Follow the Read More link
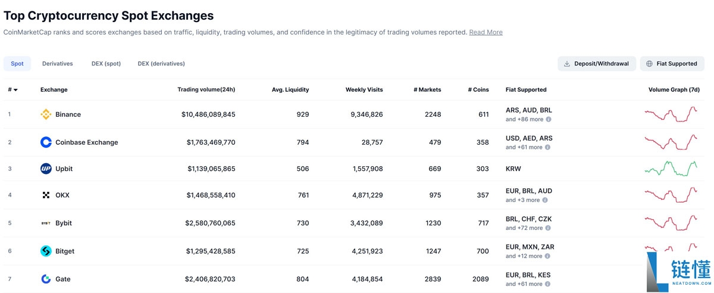This screenshot has width=714, height=293. click(x=486, y=32)
